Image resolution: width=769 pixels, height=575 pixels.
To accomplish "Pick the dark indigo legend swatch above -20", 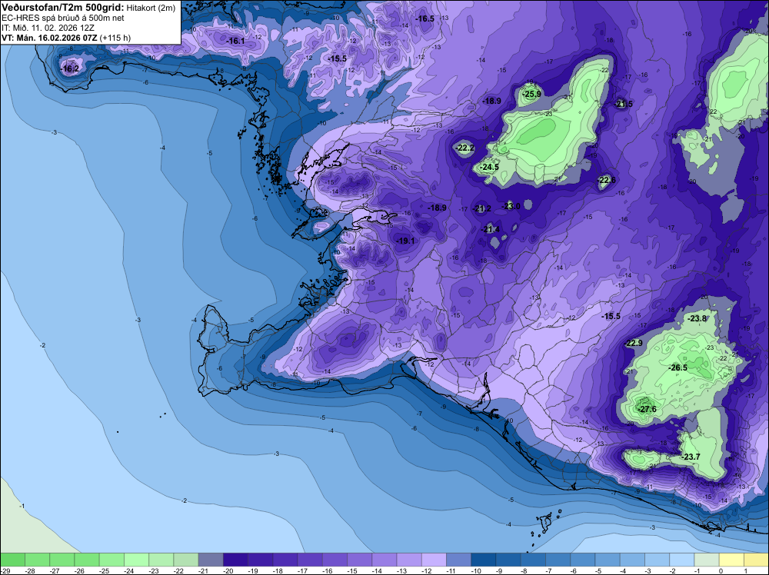I will coord(235,560).
